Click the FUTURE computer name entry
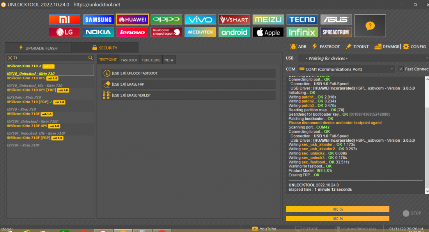The height and width of the screenshot is (232, 429). tap(307, 229)
